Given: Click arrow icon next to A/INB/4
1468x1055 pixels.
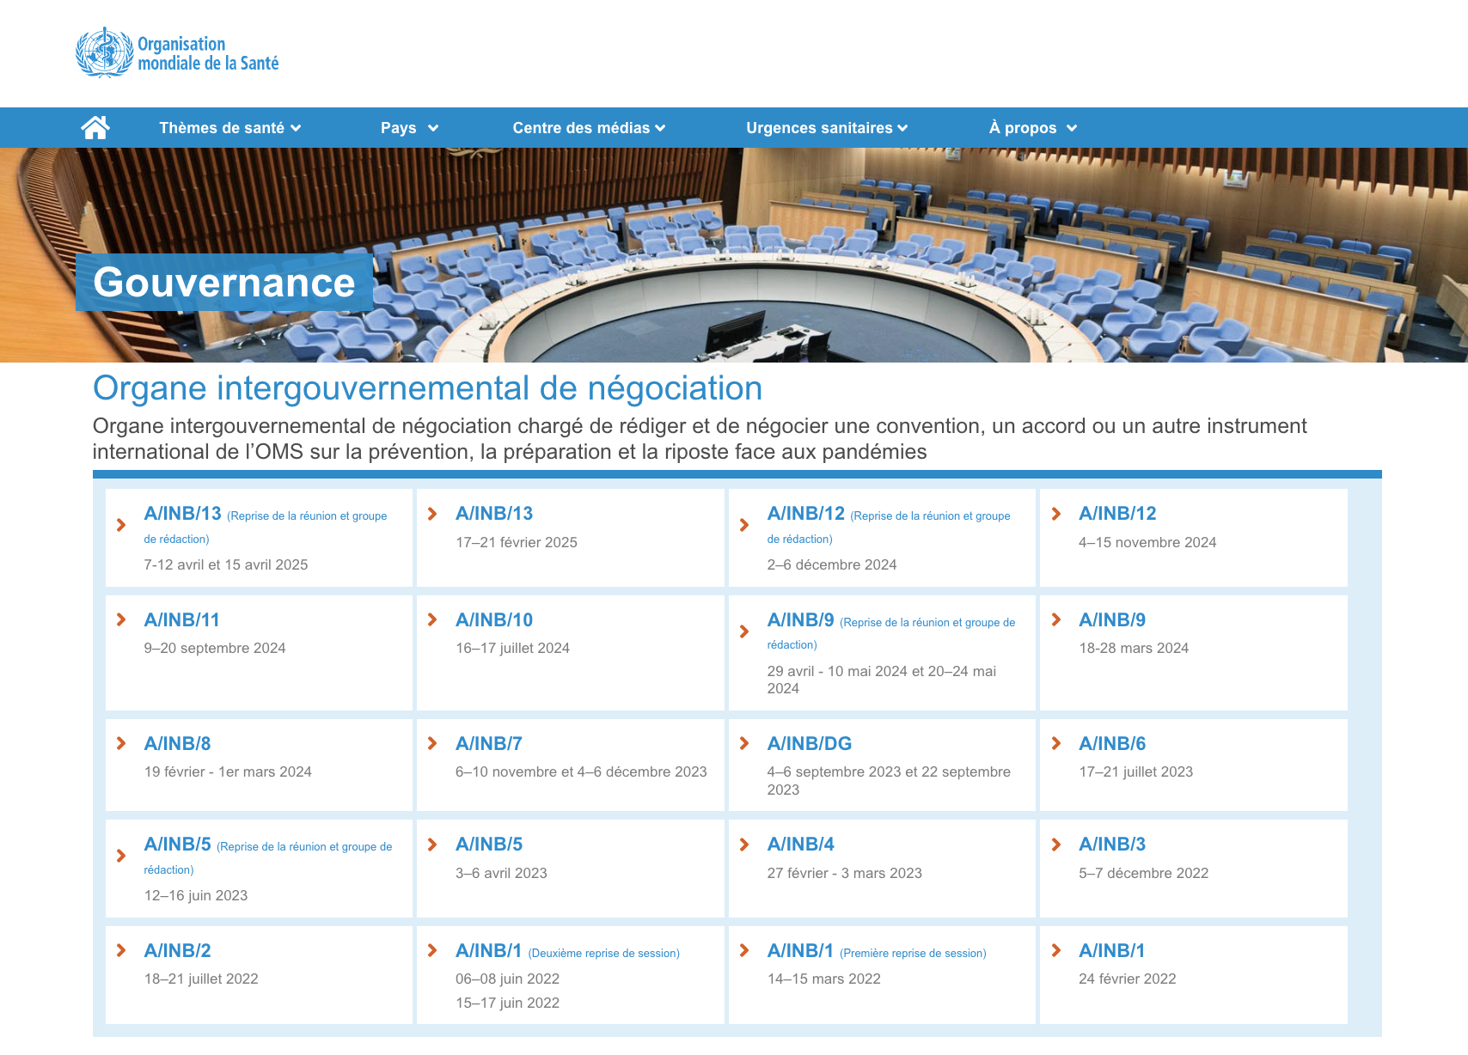Looking at the screenshot, I should pos(744,845).
